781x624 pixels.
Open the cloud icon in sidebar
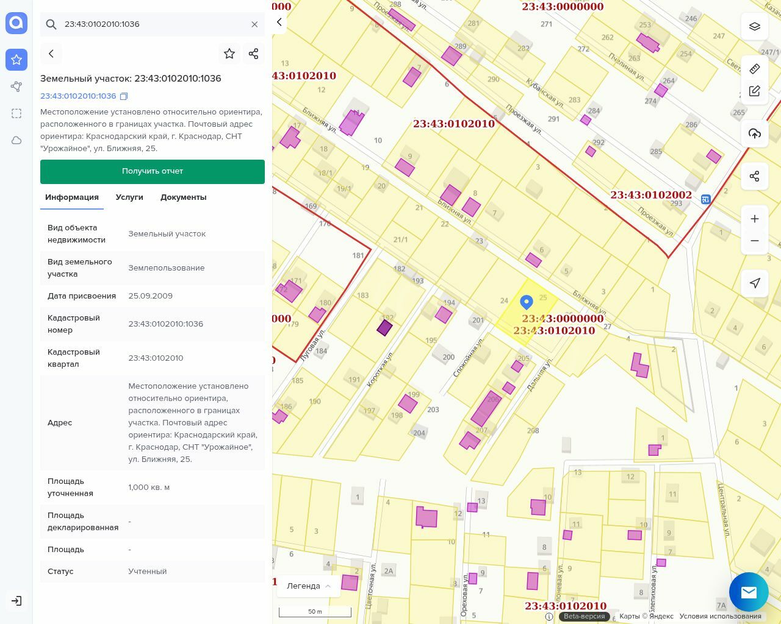(16, 140)
